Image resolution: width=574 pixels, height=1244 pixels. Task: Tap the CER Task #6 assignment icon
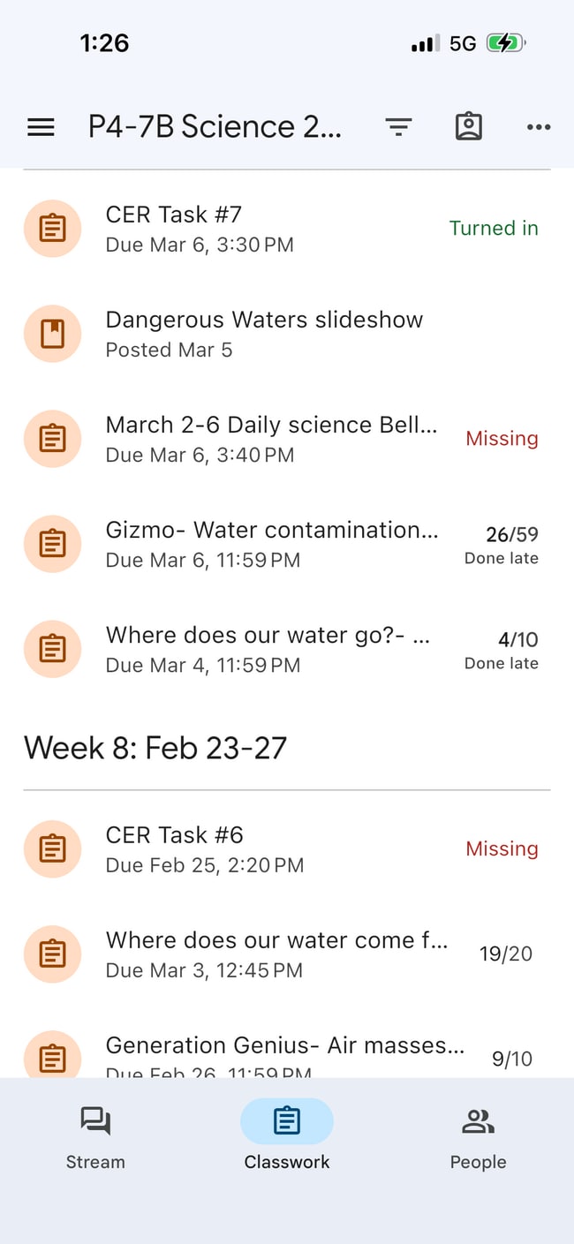[53, 848]
